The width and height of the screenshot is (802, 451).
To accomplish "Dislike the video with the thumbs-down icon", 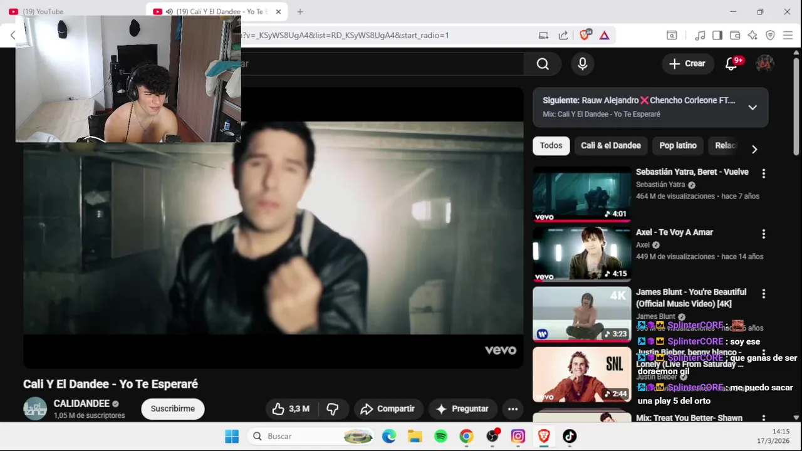I will point(333,409).
